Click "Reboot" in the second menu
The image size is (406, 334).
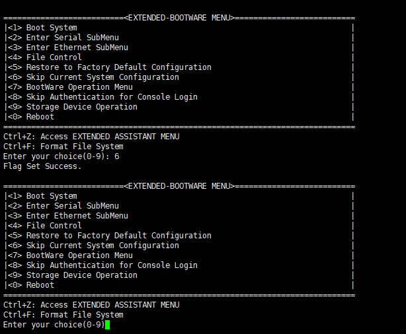[40, 285]
